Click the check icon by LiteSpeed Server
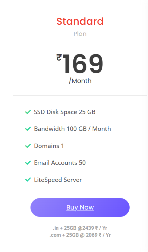The height and width of the screenshot is (252, 148). 28,179
